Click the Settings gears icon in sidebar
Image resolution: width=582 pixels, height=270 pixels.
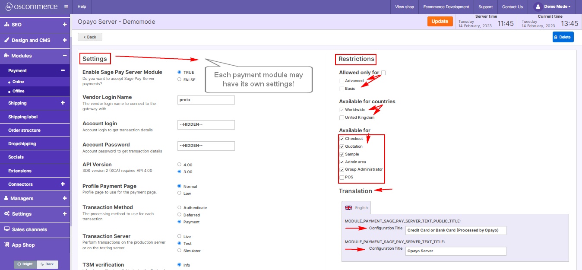click(7, 214)
